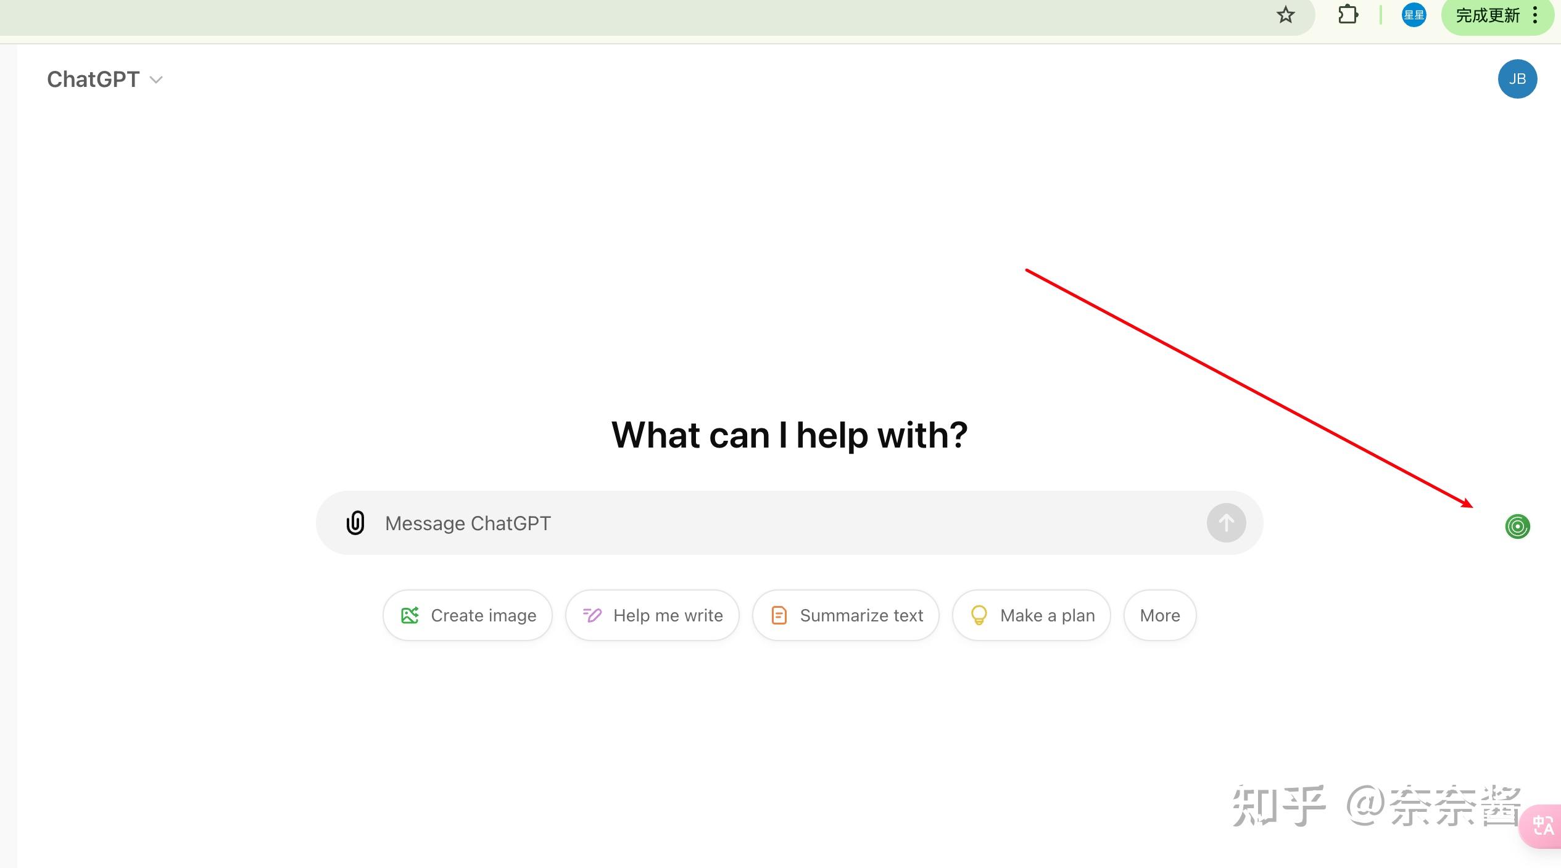Open browser extensions puzzle icon
The width and height of the screenshot is (1561, 868).
pyautogui.click(x=1348, y=15)
